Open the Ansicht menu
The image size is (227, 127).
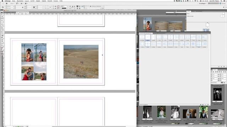(50, 1)
